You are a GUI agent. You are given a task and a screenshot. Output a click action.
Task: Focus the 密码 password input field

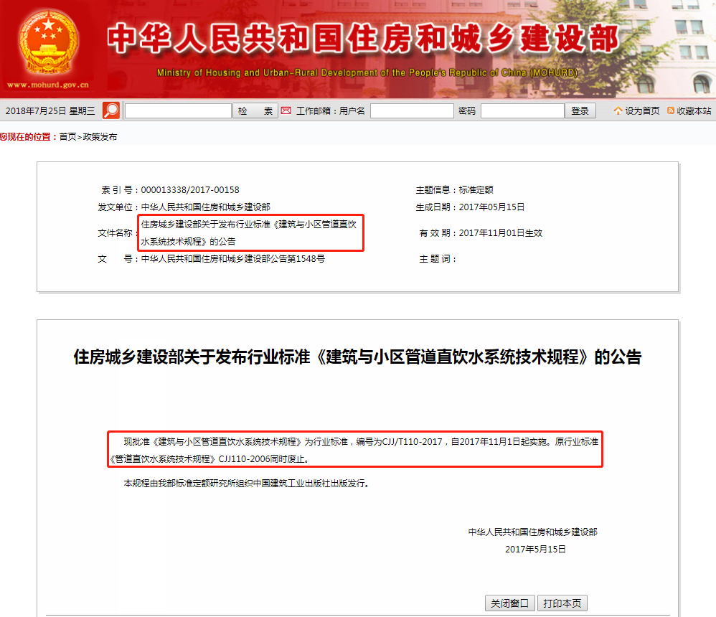pyautogui.click(x=522, y=111)
